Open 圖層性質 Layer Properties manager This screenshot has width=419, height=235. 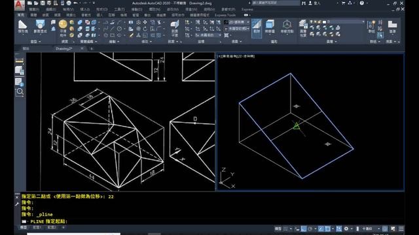pos(303,28)
